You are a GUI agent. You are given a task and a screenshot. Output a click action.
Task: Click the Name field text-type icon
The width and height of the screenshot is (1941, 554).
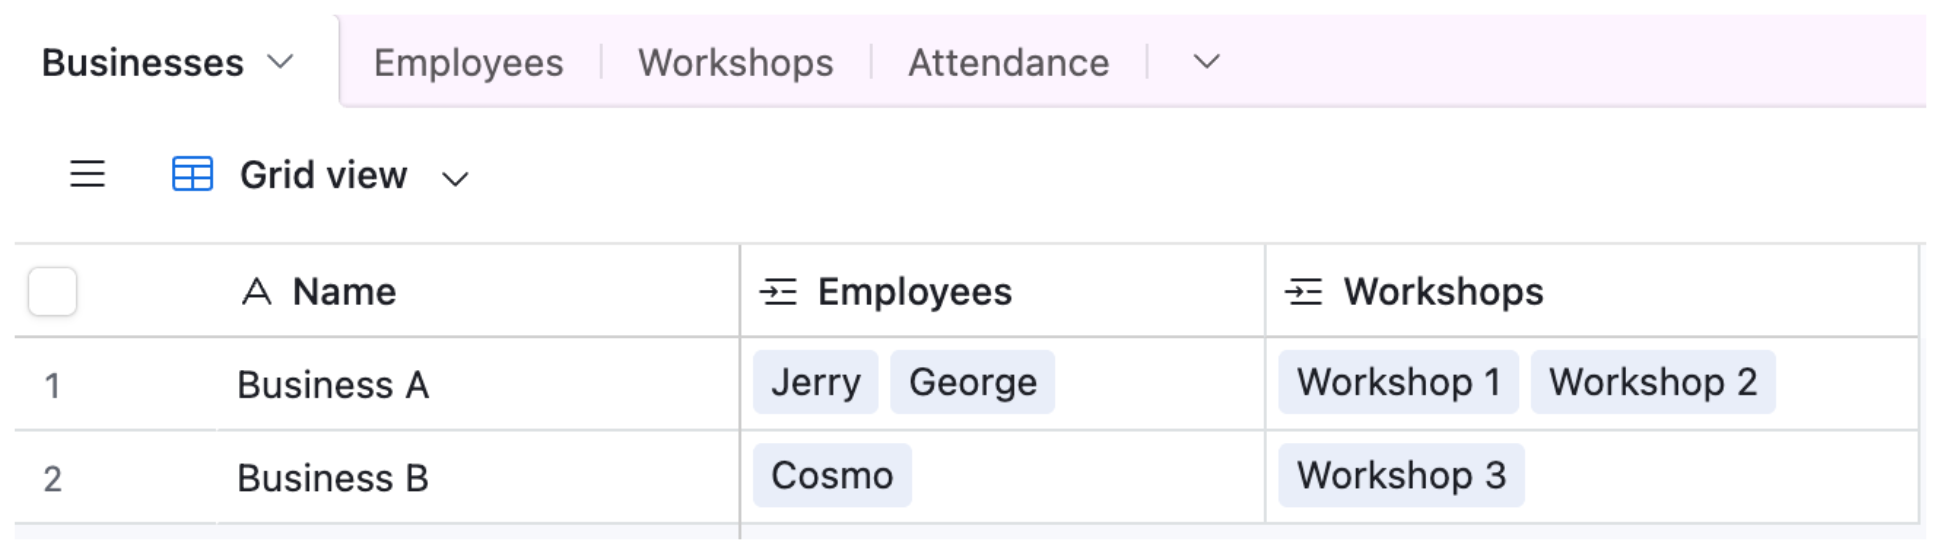click(256, 292)
